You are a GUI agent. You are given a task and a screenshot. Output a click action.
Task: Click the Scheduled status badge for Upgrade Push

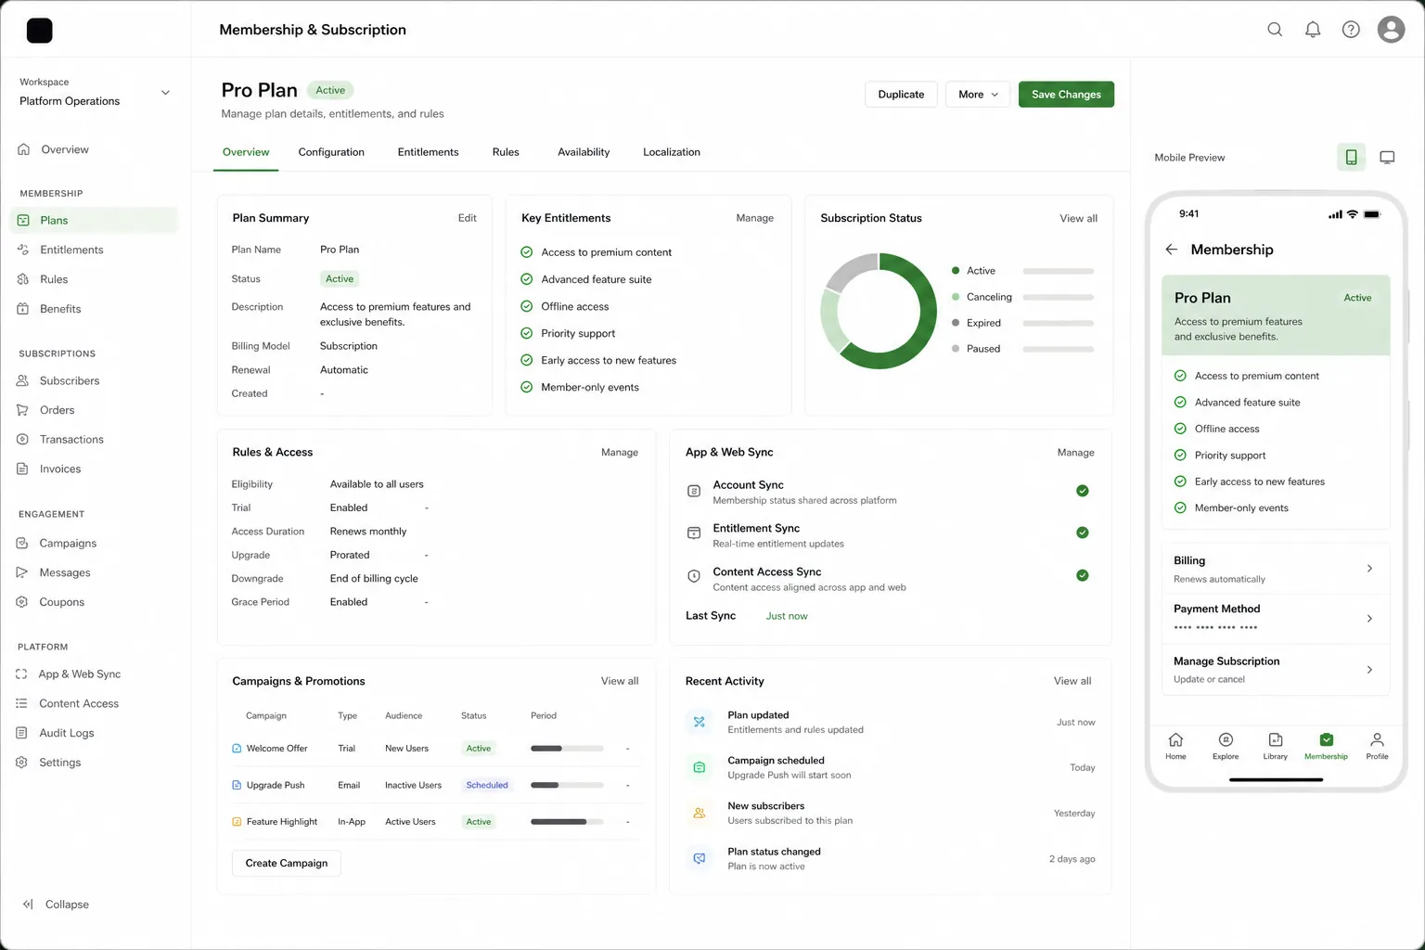coord(486,785)
